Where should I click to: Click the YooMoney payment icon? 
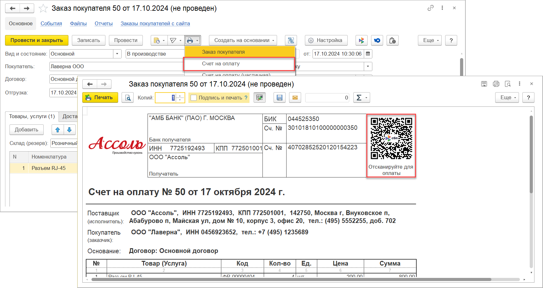[x=377, y=40]
